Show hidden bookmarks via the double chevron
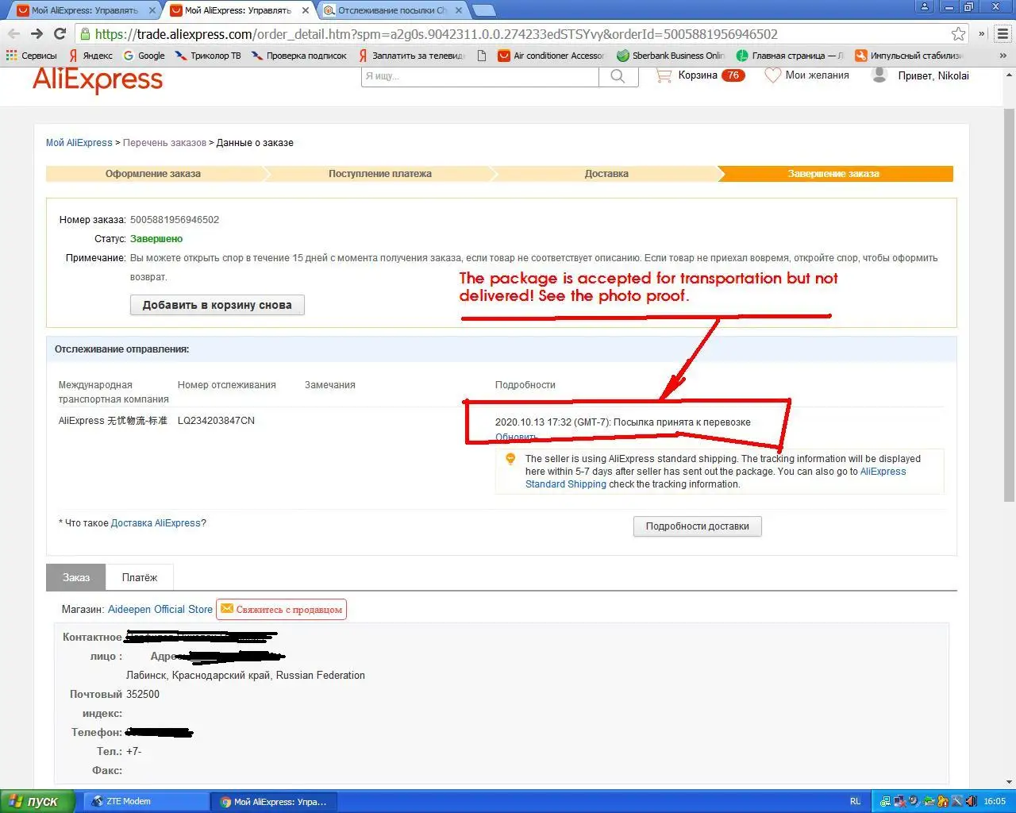Viewport: 1016px width, 813px height. (x=1003, y=56)
